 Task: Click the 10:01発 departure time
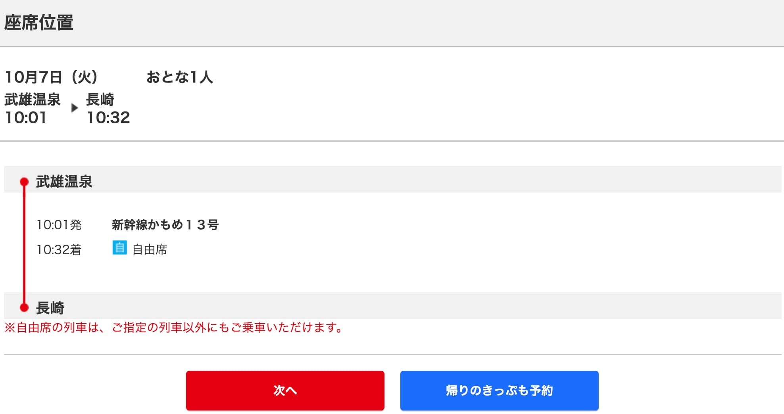coord(59,225)
